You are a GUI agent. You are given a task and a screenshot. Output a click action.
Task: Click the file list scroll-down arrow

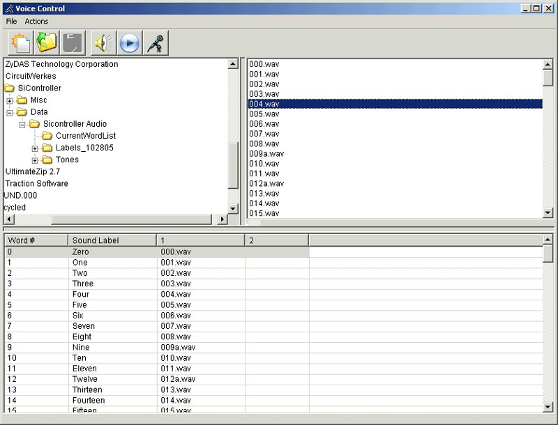(548, 212)
